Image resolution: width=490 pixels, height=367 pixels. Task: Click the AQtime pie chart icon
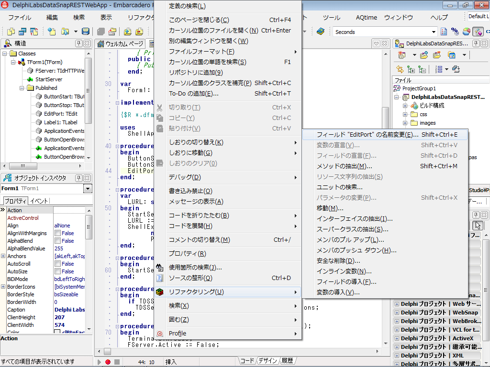click(x=466, y=32)
